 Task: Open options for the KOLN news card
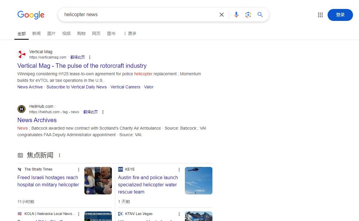tap(79, 214)
